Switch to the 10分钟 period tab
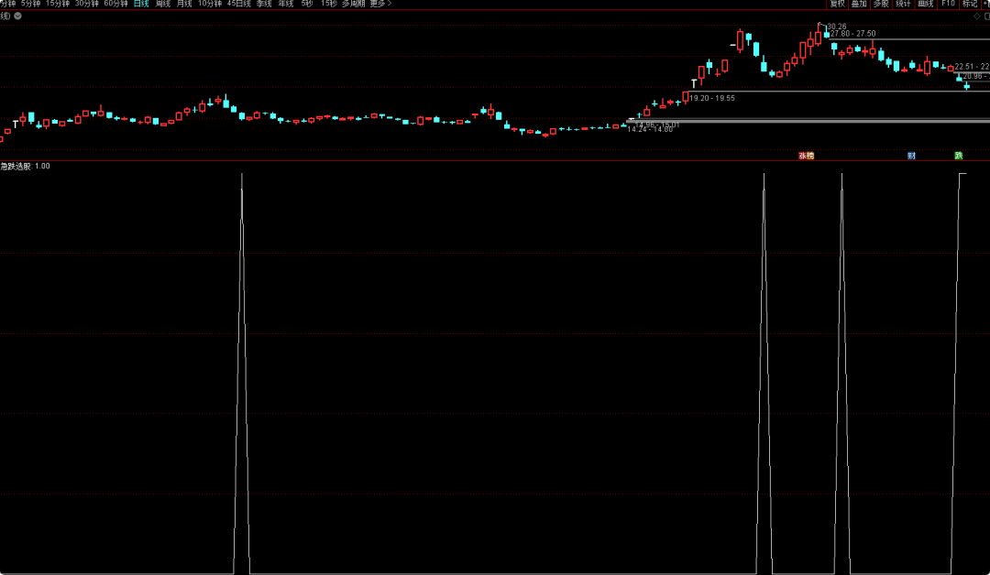Viewport: 990px width, 575px height. (210, 4)
